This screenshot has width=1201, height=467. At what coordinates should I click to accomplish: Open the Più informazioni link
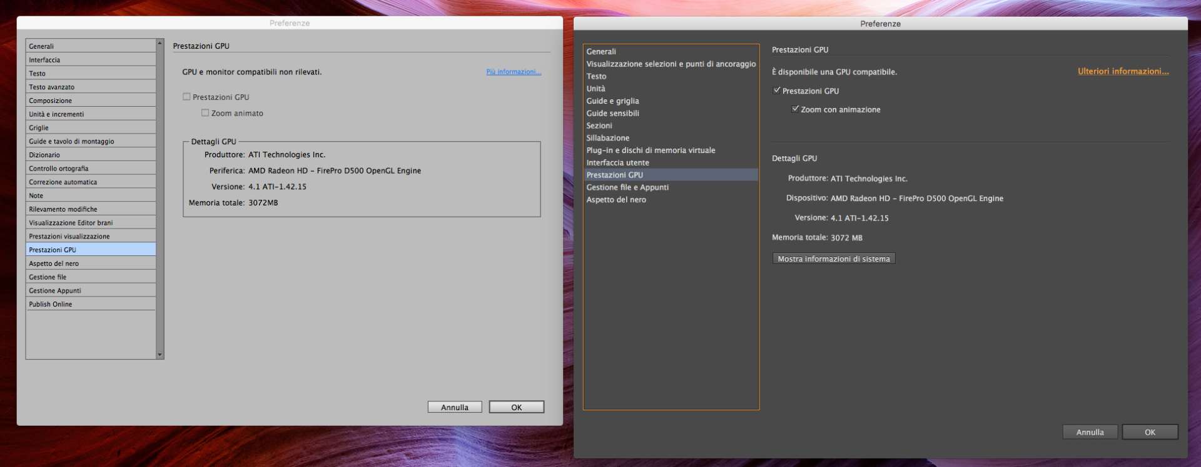tap(514, 72)
